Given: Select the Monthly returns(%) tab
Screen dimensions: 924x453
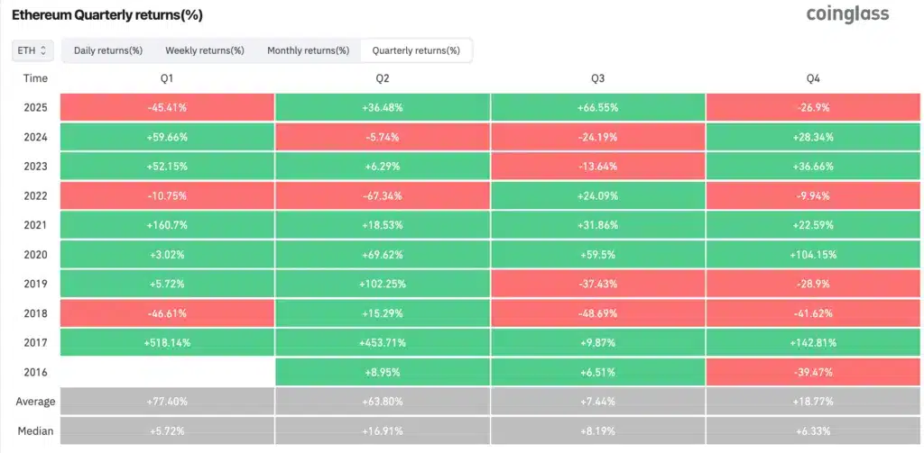Looking at the screenshot, I should click(308, 50).
